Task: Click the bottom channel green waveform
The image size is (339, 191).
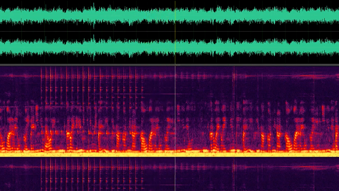Action: click(64, 47)
